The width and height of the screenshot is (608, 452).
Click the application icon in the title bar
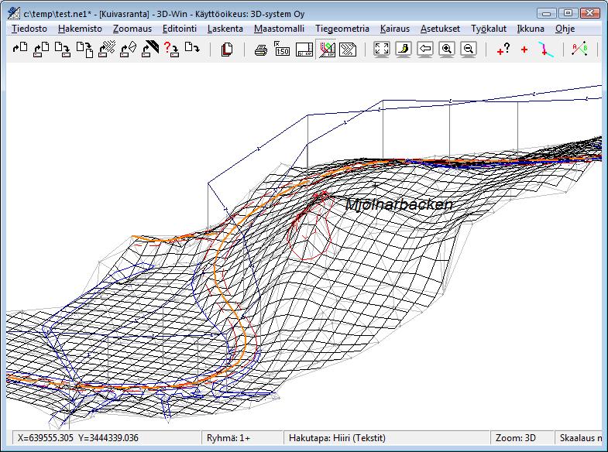pos(14,14)
